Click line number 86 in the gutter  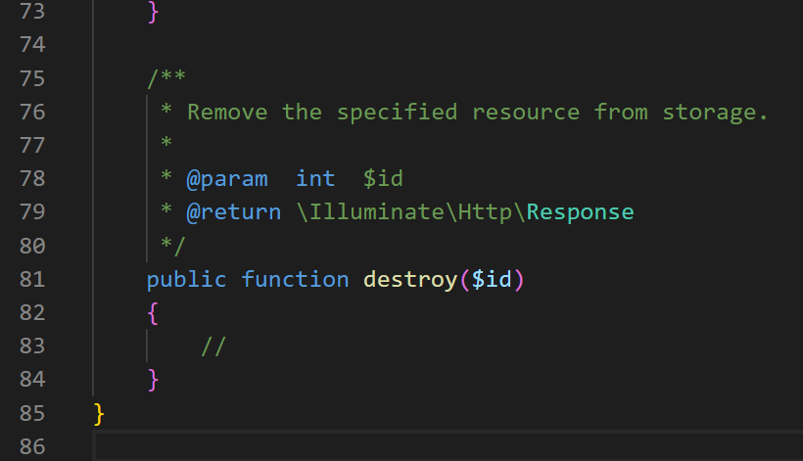click(32, 446)
